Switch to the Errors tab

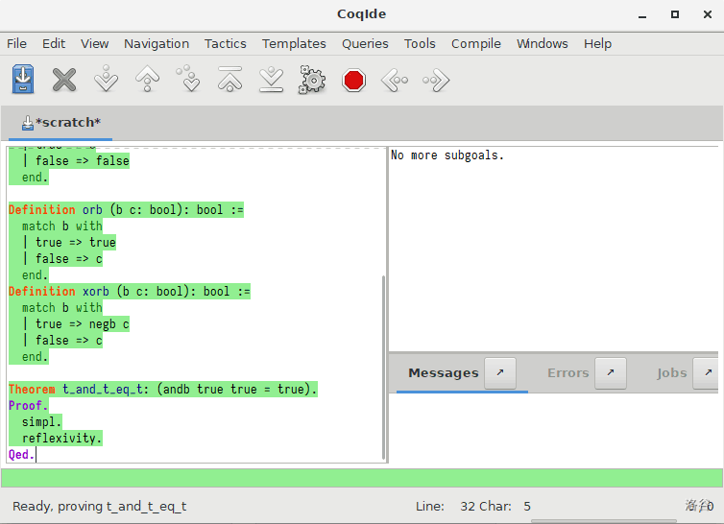tap(567, 373)
